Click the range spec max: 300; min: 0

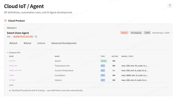(135, 70)
